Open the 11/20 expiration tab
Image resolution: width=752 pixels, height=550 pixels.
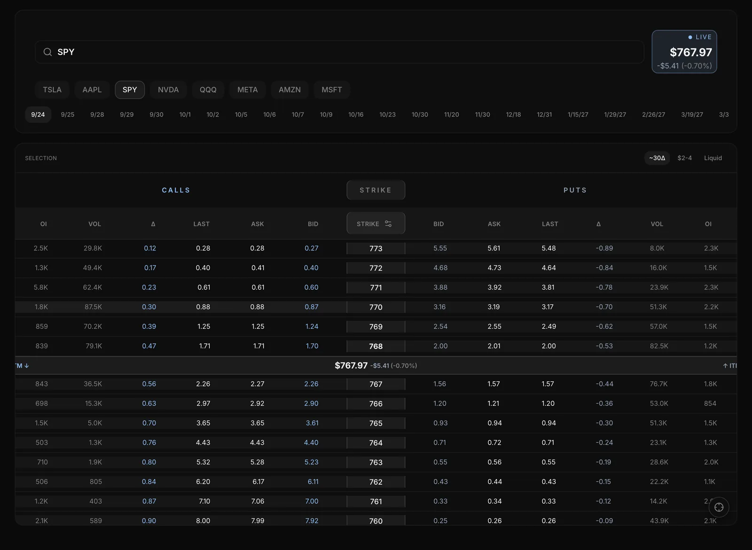pos(452,115)
